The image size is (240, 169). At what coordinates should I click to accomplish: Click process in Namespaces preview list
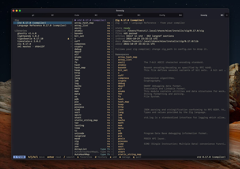[123, 141]
